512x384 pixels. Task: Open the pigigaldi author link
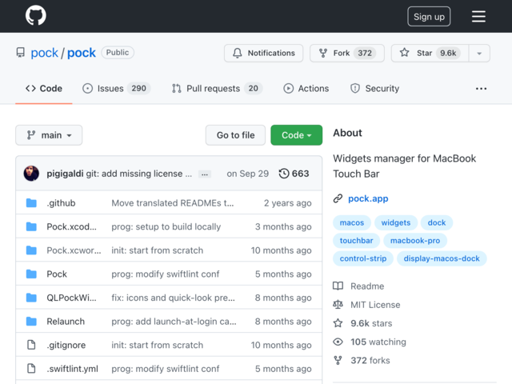[x=65, y=174]
